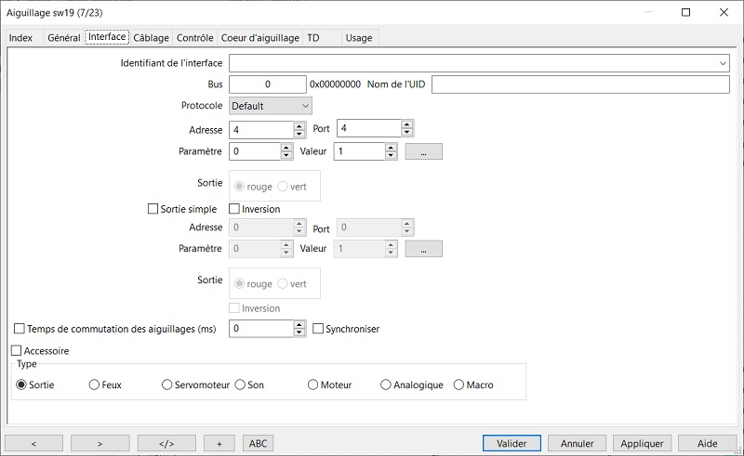Click the ABC button

coord(258,443)
